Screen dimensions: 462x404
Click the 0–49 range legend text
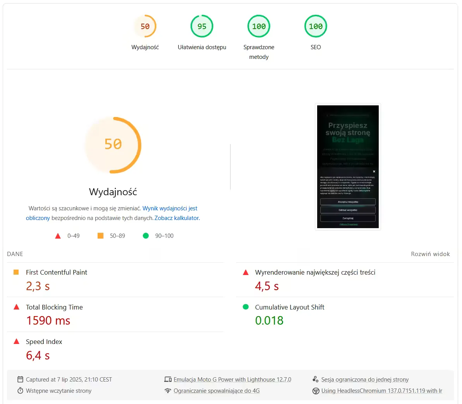click(73, 236)
